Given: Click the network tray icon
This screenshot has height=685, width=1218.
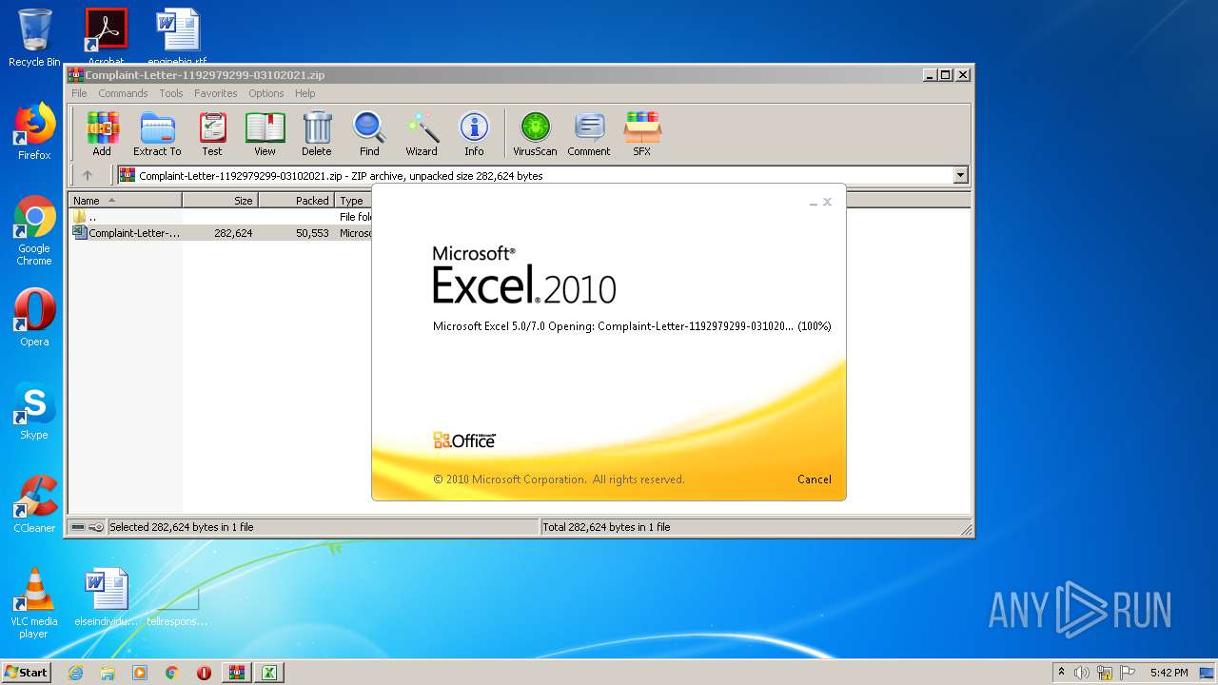Looking at the screenshot, I should coord(1105,673).
